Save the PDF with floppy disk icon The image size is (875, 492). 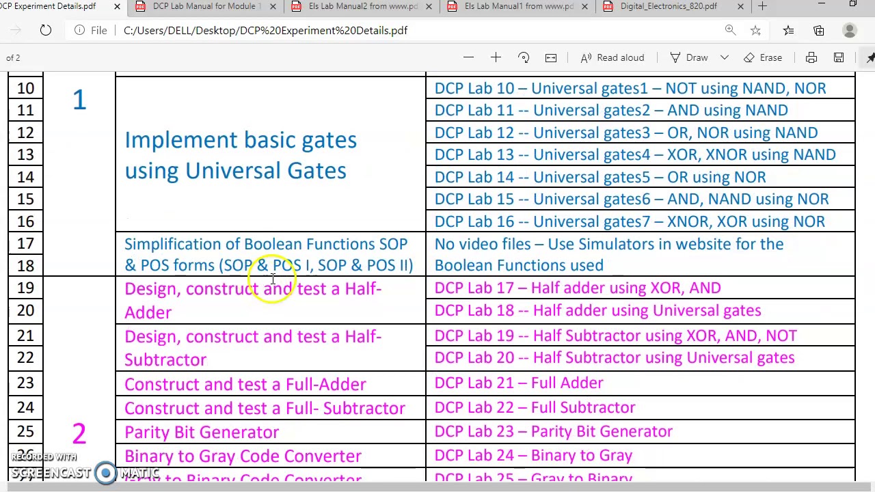click(x=839, y=57)
